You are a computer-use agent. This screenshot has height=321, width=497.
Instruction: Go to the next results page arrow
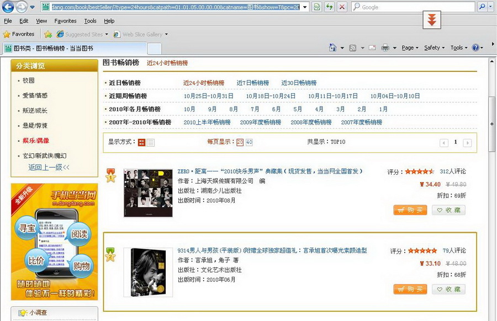467,143
